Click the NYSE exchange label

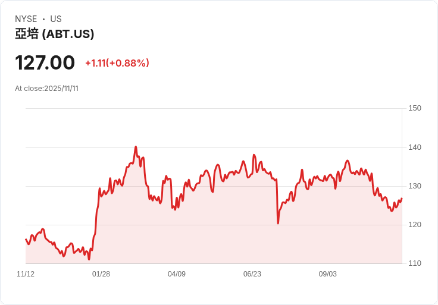(26, 19)
